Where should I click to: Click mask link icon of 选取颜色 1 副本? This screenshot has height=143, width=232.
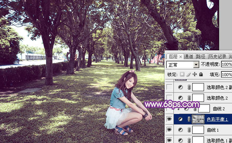click(x=189, y=140)
